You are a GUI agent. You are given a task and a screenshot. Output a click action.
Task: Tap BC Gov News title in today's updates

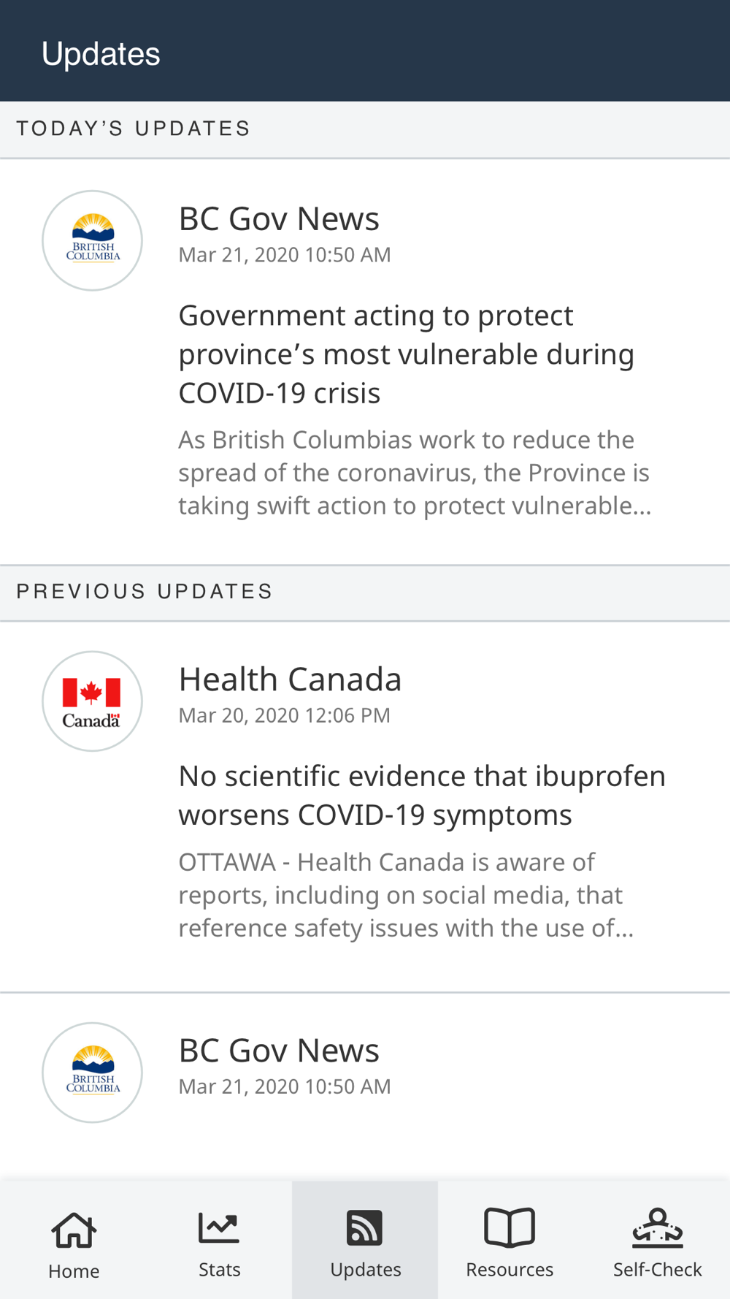tap(279, 219)
